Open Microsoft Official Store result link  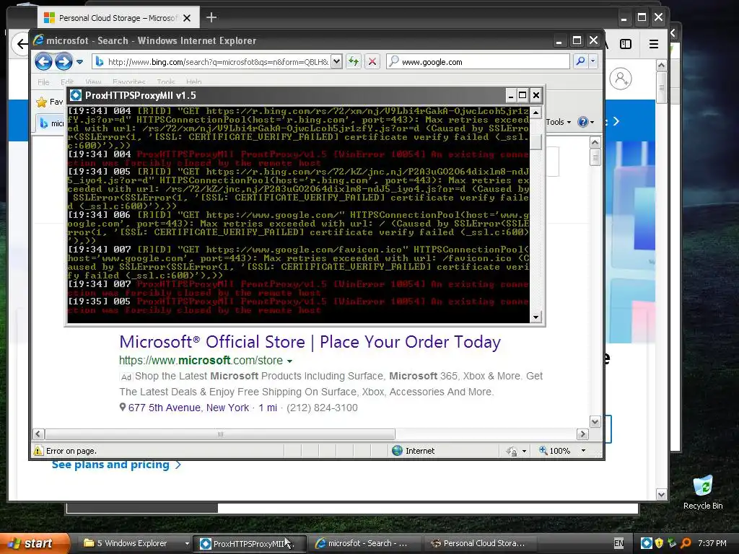(x=310, y=341)
